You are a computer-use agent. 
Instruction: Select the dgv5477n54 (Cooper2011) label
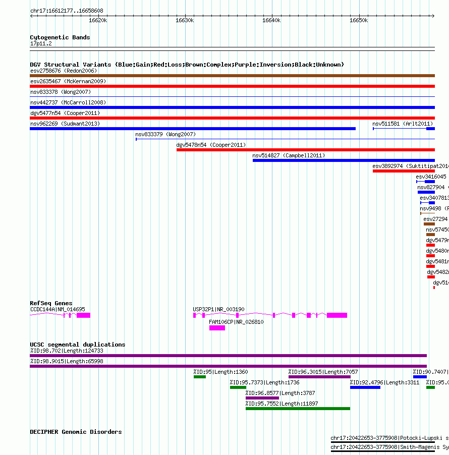pos(65,113)
